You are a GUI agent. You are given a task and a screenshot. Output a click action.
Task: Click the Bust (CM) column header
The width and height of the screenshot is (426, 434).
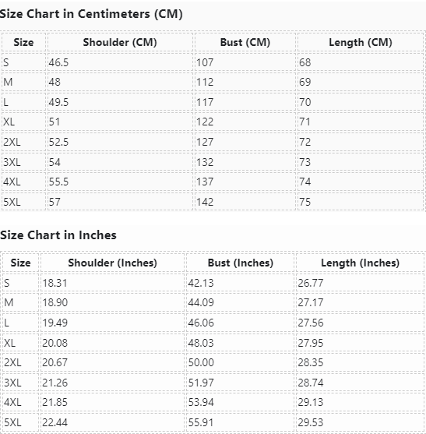pos(245,42)
